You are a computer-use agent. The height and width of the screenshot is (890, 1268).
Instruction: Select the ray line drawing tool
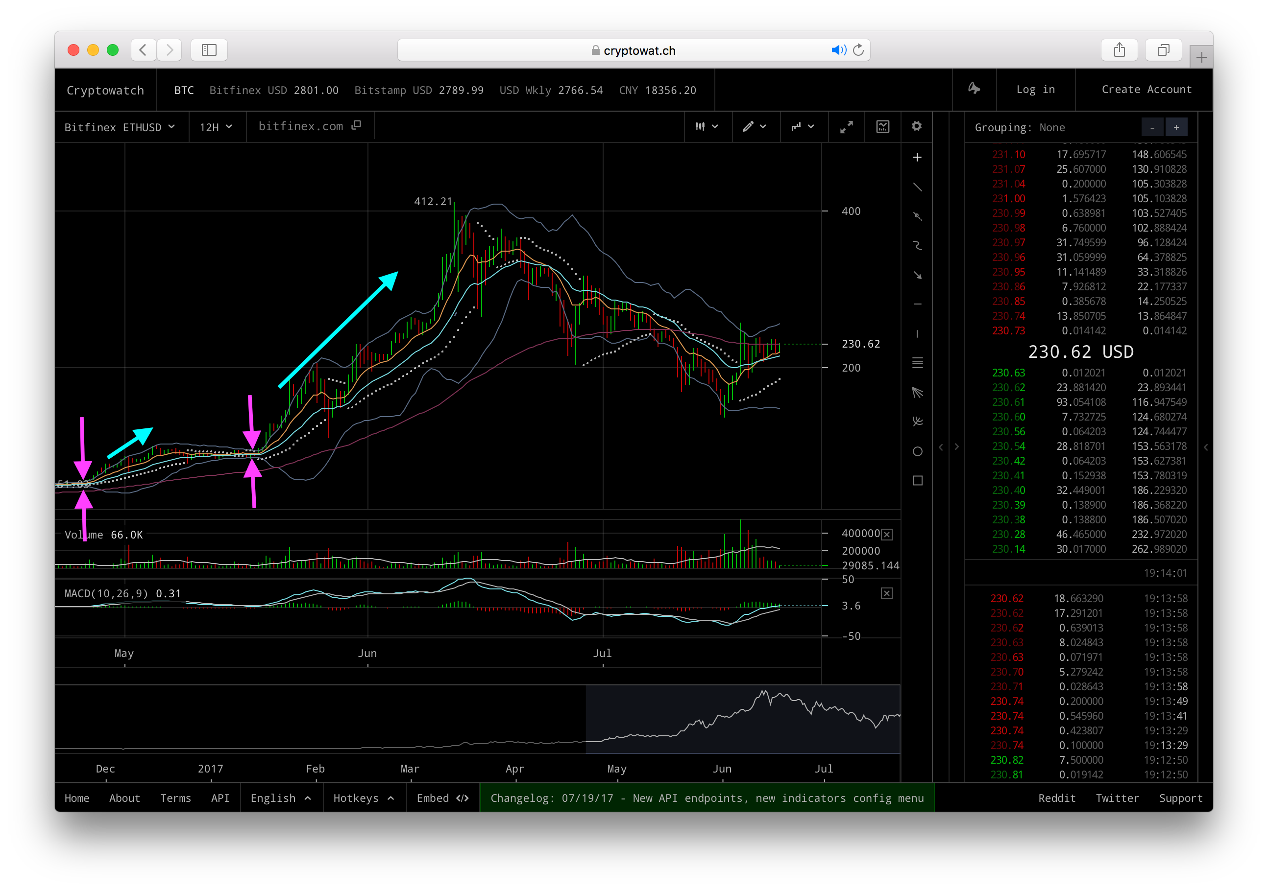tap(917, 216)
